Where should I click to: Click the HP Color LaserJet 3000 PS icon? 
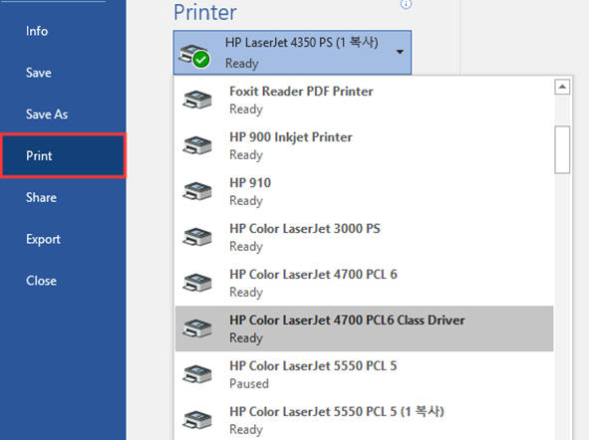(197, 237)
